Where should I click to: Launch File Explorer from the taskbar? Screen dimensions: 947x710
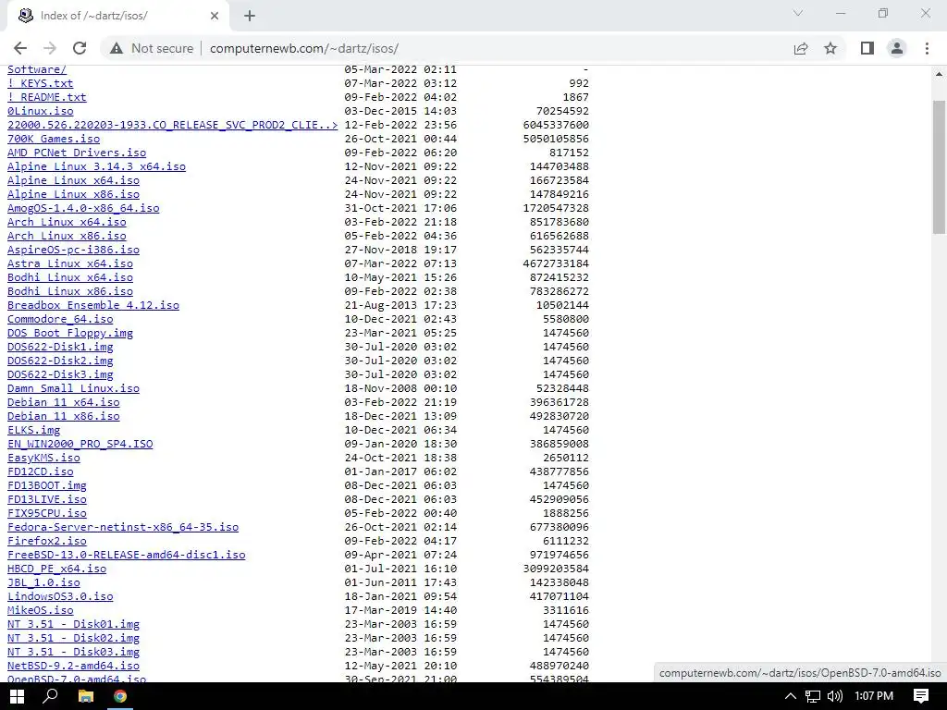86,696
